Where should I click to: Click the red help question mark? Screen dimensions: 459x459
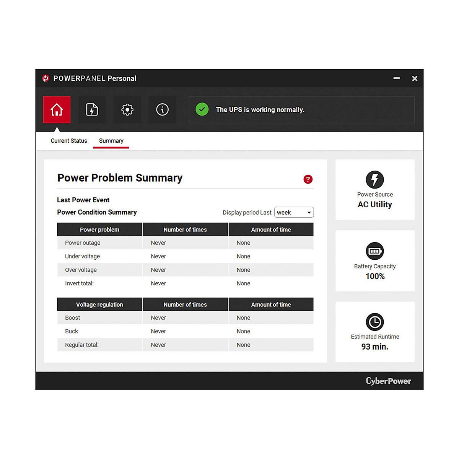308,179
